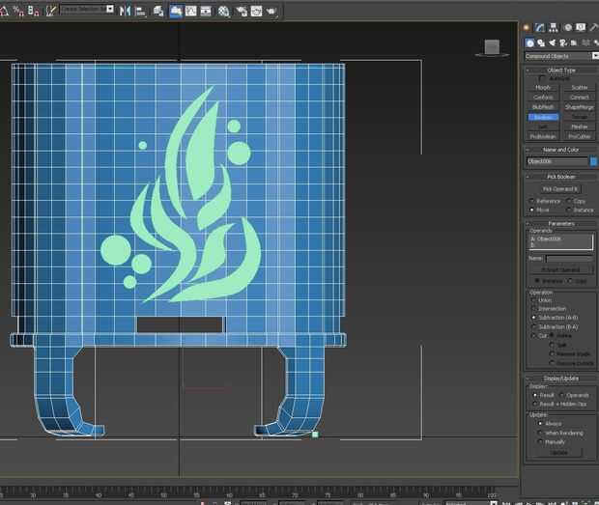Click the ViewCube in the viewport
Viewport: 599px width, 505px height.
pyautogui.click(x=491, y=46)
